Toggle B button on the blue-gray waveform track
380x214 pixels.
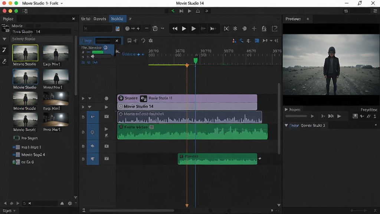click(x=83, y=117)
